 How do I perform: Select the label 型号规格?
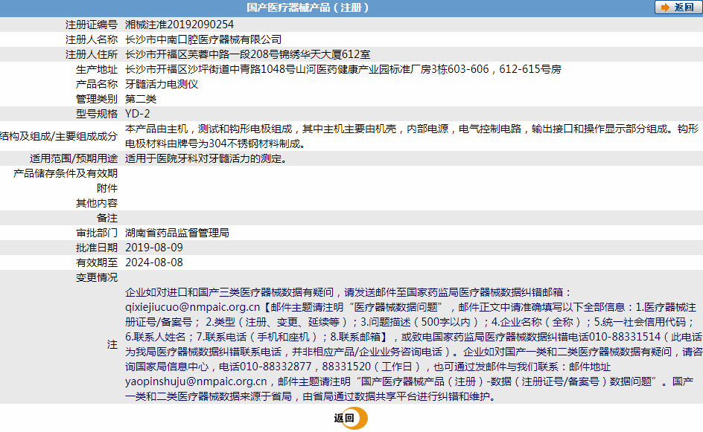click(97, 114)
